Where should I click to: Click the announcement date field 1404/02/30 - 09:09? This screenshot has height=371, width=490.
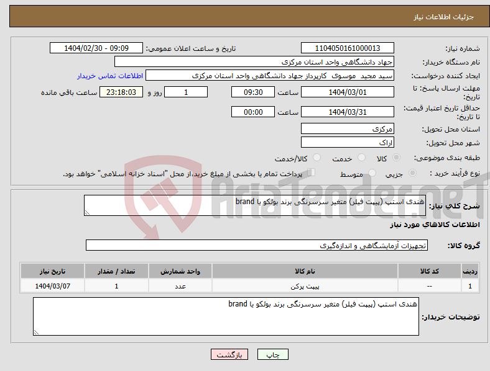pos(96,48)
